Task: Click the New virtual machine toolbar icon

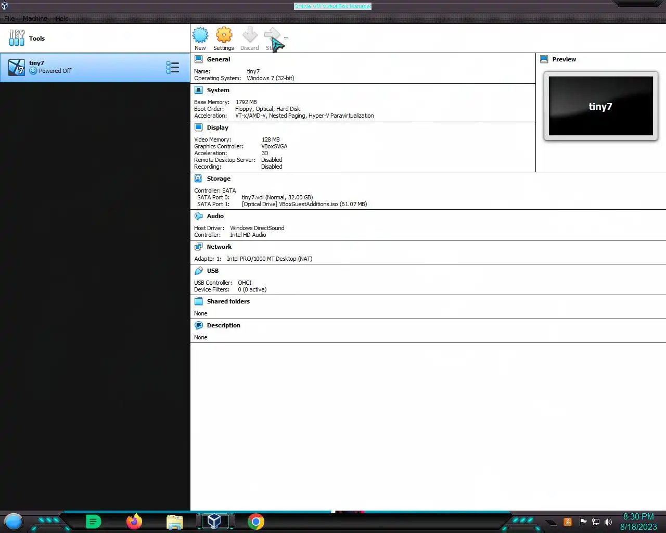Action: click(200, 35)
